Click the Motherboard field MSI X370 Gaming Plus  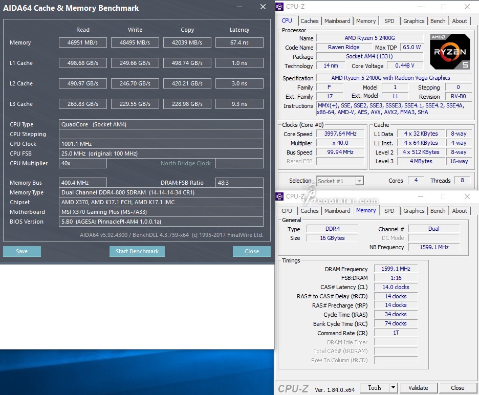[161, 212]
